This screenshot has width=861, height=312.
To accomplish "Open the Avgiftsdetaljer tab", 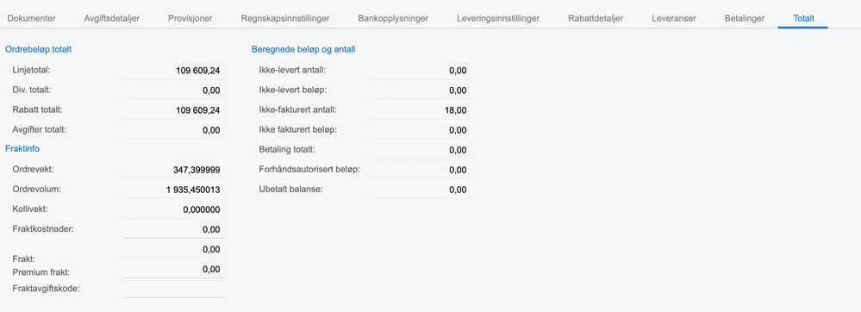I will click(112, 18).
